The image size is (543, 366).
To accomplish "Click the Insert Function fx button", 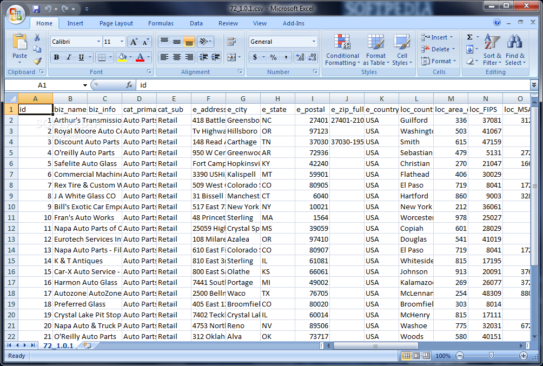I will 129,85.
